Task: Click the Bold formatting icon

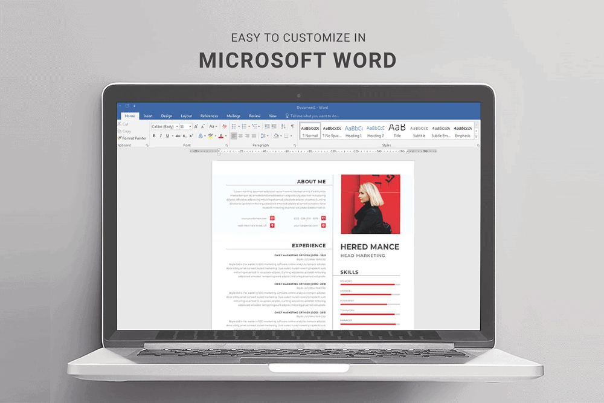Action: pyautogui.click(x=154, y=135)
